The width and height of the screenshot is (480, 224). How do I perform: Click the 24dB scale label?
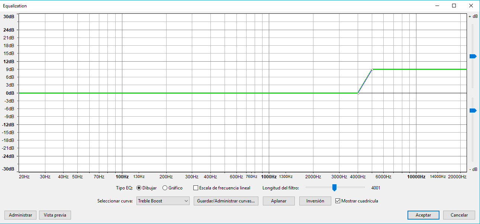[x=9, y=30]
